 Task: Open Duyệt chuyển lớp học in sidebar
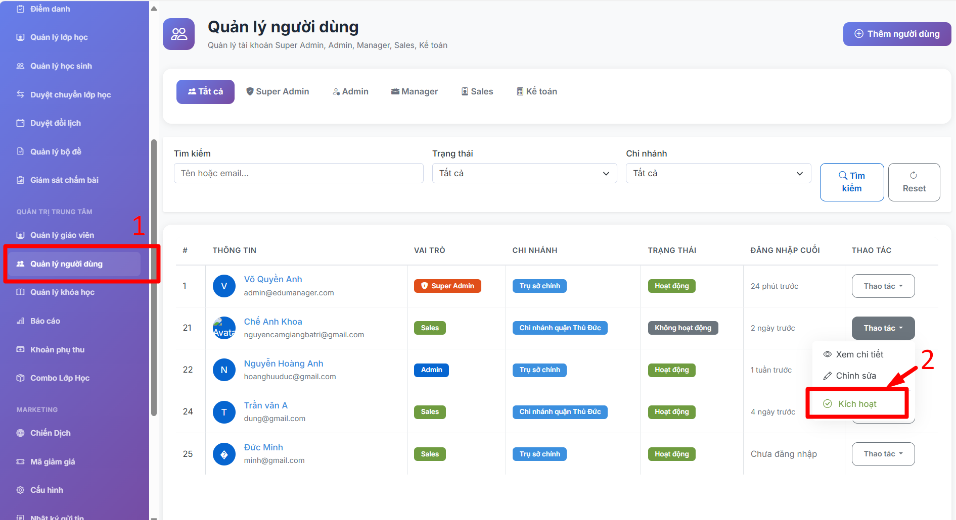(x=70, y=95)
